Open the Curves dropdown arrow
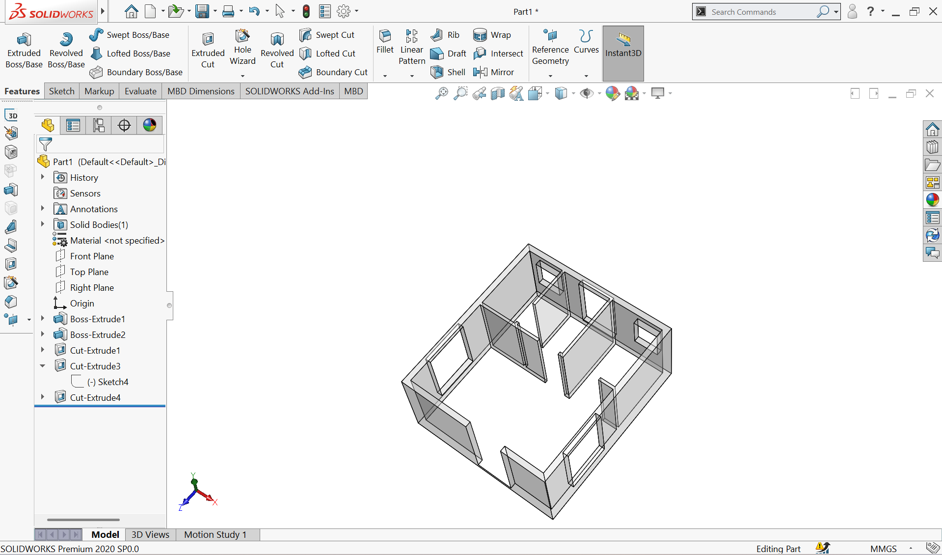Screen dimensions: 942x555 coord(586,76)
